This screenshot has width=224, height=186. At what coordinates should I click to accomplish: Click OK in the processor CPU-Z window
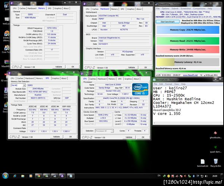point(143,137)
